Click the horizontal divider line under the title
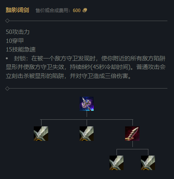Image resolution: width=174 pixels, height=179 pixels. (x=88, y=21)
